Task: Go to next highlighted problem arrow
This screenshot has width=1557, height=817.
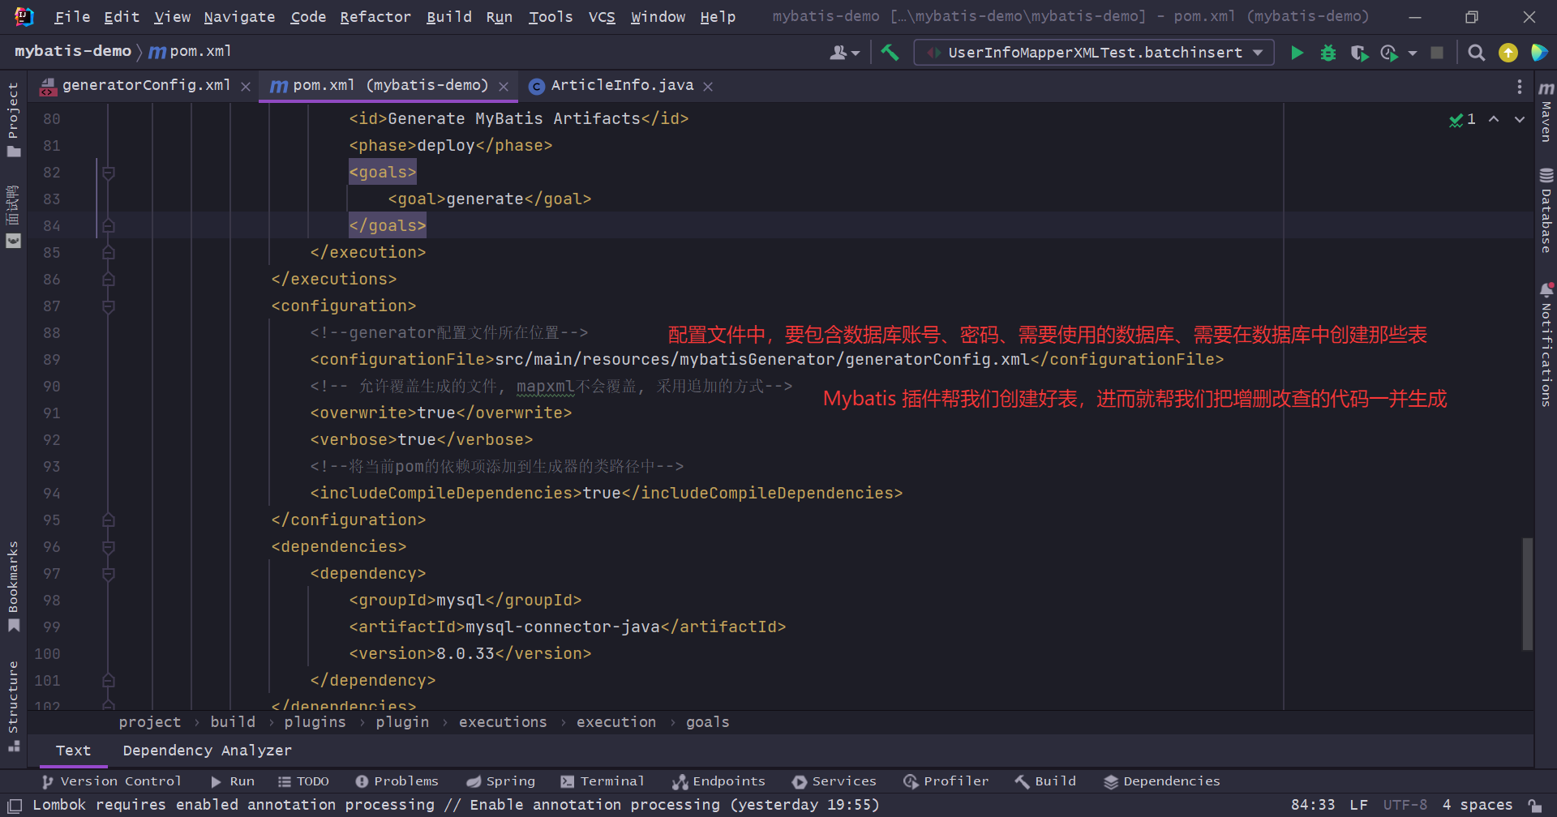Action: [x=1520, y=119]
